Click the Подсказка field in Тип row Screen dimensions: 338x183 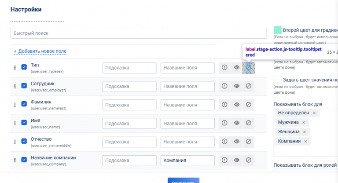(x=129, y=68)
